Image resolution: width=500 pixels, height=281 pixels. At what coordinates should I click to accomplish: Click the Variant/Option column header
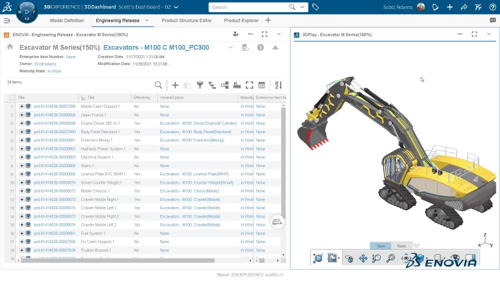171,97
